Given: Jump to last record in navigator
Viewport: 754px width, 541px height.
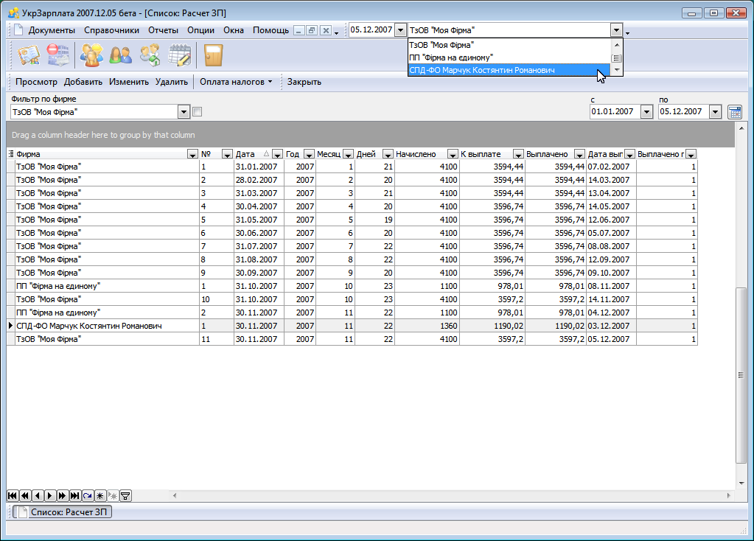Looking at the screenshot, I should click(74, 496).
